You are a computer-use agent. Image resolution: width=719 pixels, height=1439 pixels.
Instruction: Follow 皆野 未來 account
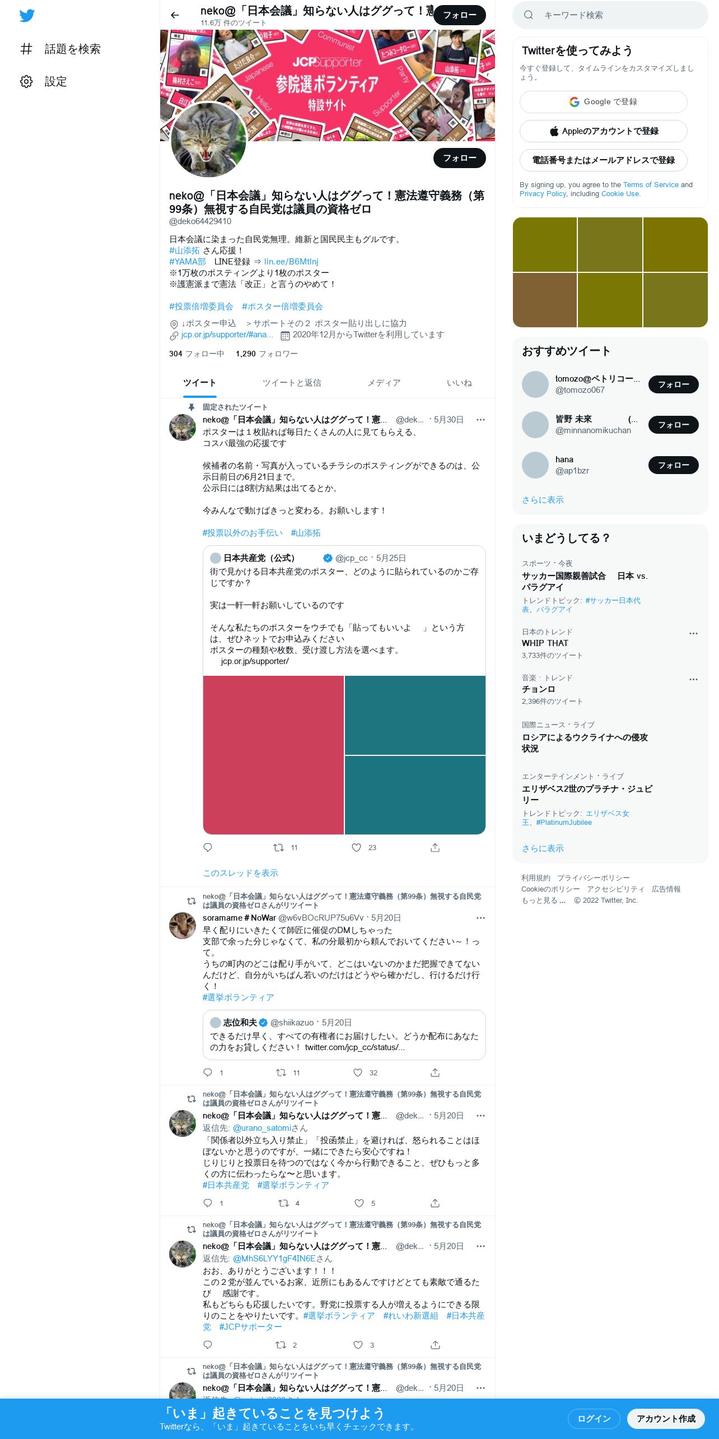(674, 425)
